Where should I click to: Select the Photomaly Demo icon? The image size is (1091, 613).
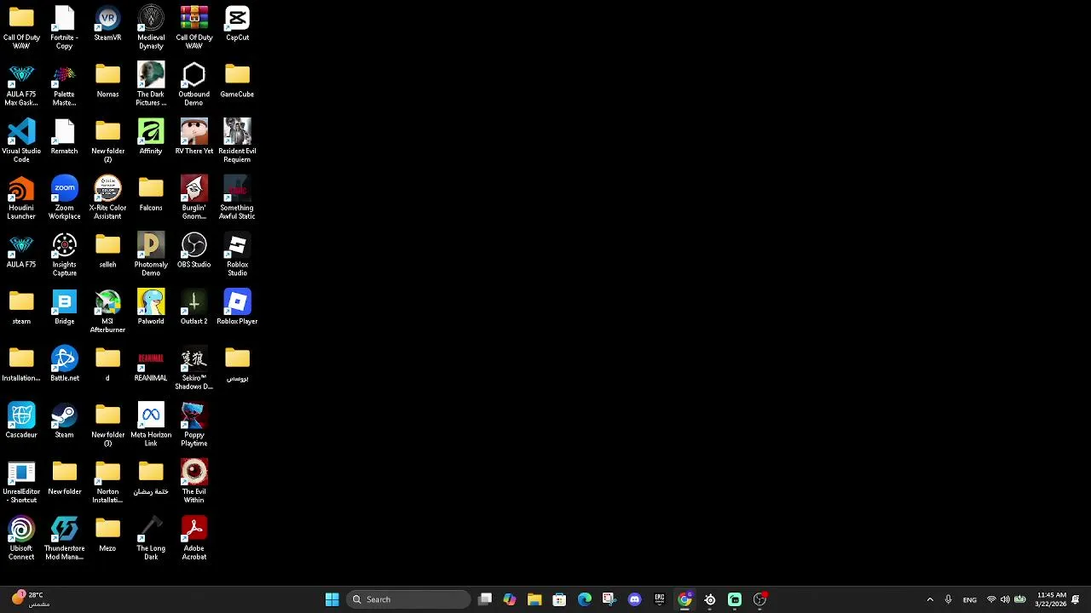[151, 255]
